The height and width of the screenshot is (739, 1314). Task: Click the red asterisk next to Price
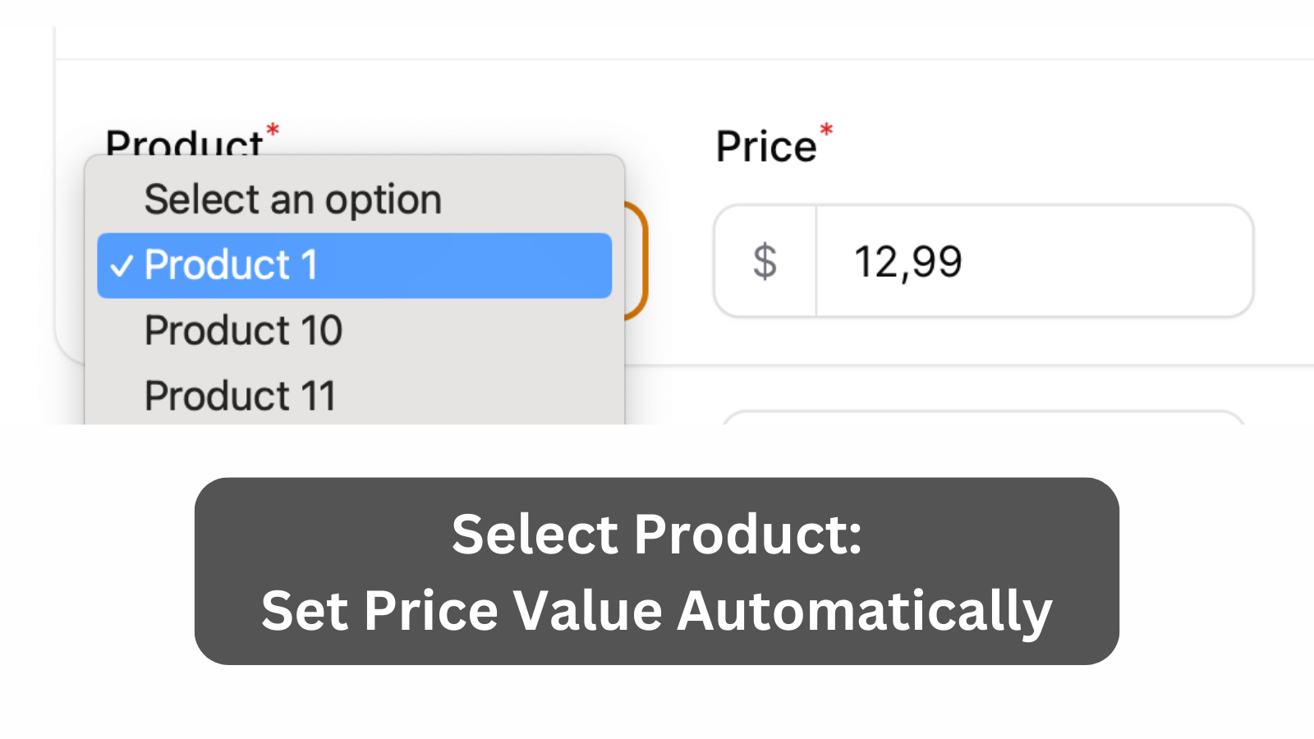pos(826,131)
